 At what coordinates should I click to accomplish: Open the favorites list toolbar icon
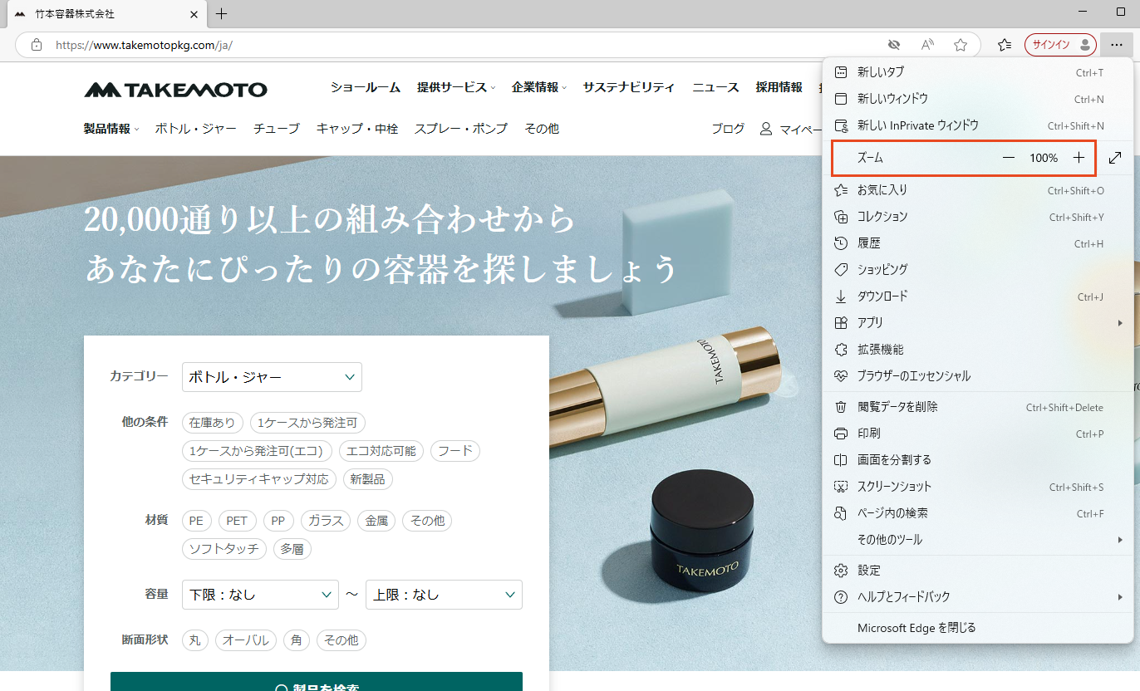tap(1004, 45)
